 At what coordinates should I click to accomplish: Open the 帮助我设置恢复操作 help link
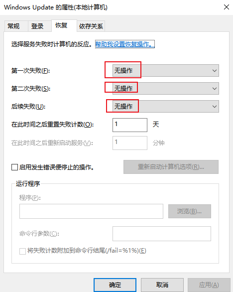[125, 44]
